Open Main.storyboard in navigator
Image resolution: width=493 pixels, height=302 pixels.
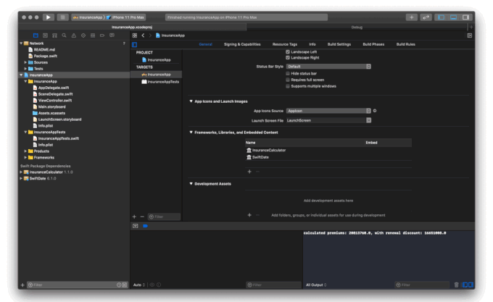point(52,106)
